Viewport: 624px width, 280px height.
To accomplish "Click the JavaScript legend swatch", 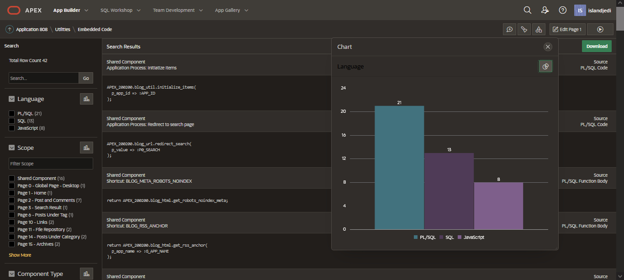I will click(x=459, y=238).
